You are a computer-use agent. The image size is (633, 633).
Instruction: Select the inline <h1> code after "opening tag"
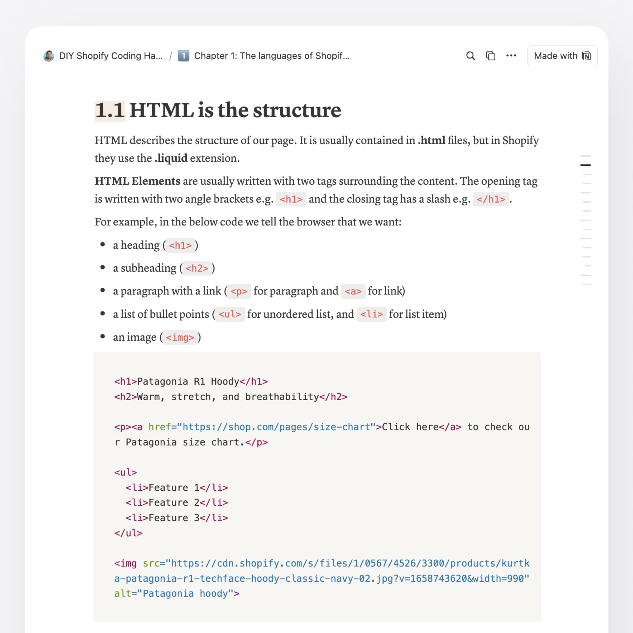coord(291,199)
